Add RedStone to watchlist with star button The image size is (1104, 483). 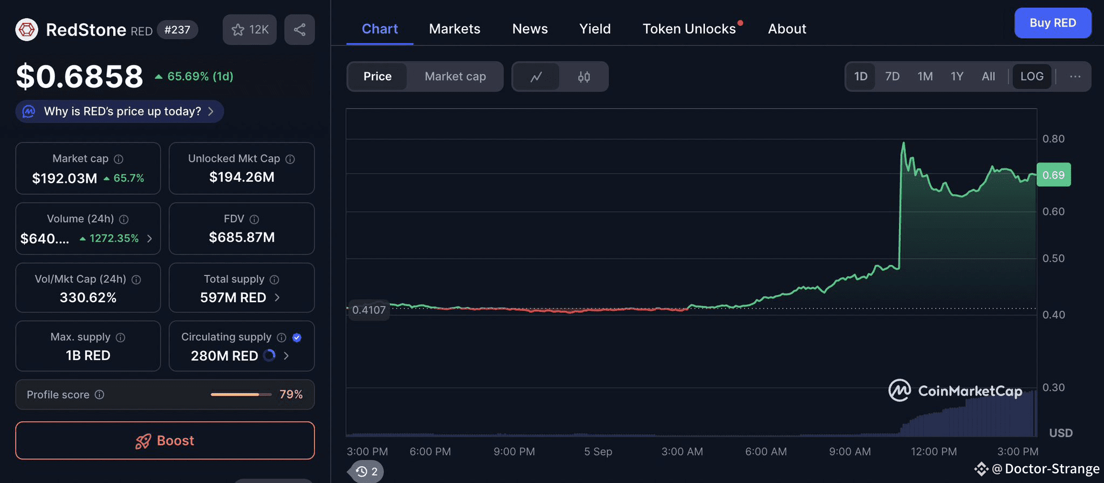point(250,30)
